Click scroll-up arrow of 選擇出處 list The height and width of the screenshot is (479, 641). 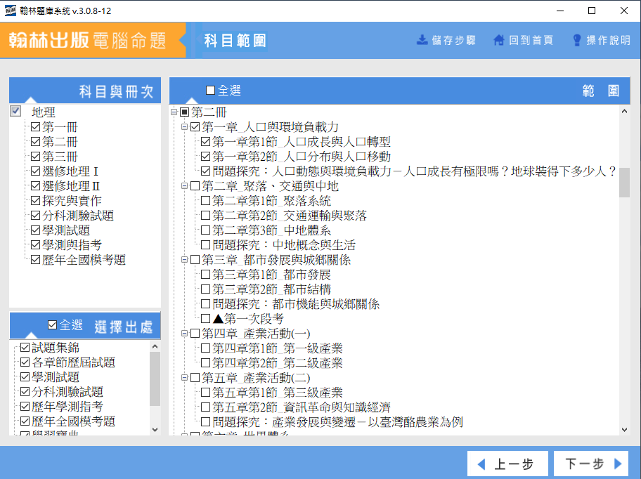pyautogui.click(x=155, y=347)
